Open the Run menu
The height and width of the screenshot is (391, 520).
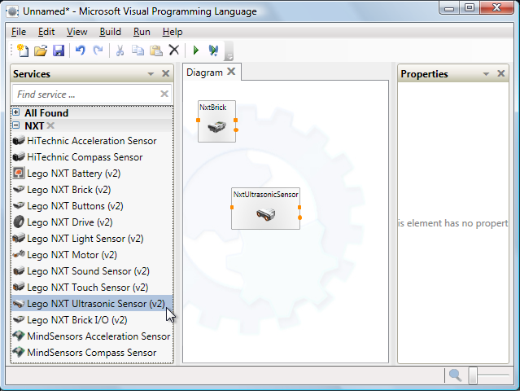tap(142, 32)
